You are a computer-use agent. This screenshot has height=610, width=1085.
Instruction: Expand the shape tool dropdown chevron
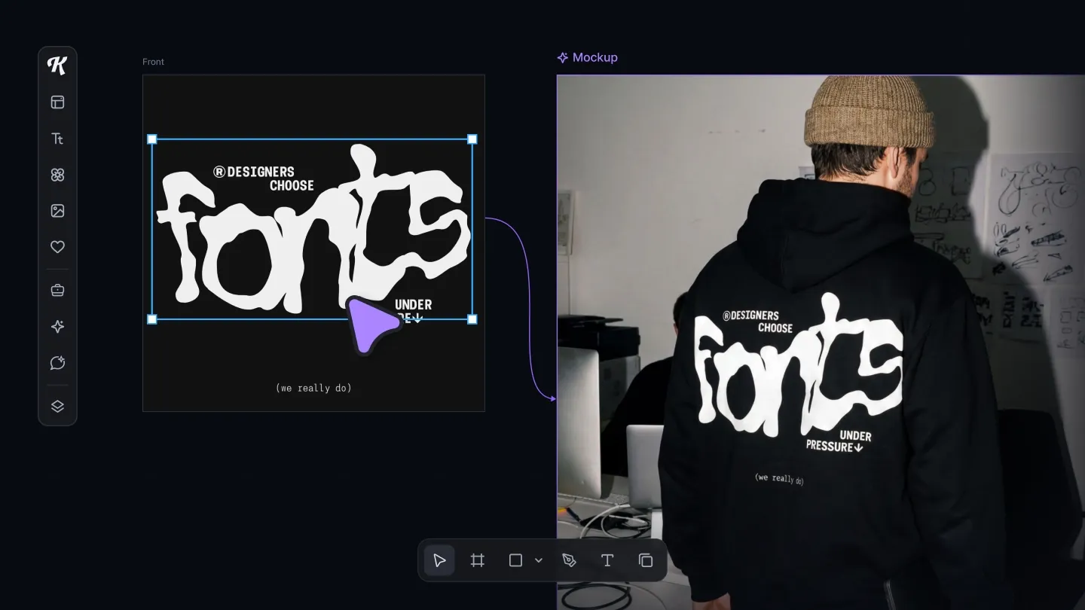click(539, 560)
